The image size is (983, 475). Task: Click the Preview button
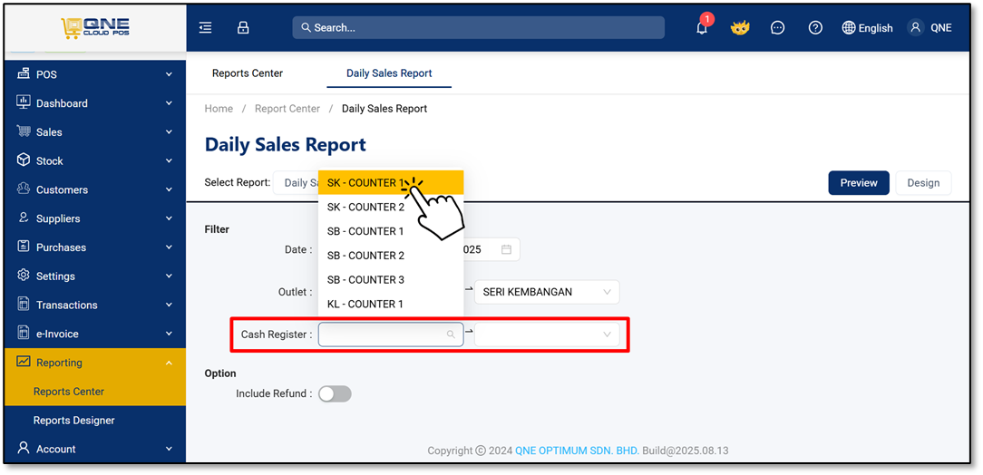coord(859,183)
